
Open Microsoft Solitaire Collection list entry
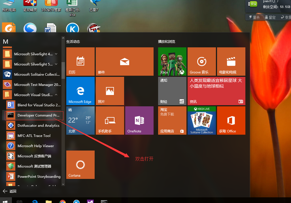coord(32,75)
